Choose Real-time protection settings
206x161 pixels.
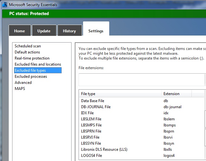(32, 58)
